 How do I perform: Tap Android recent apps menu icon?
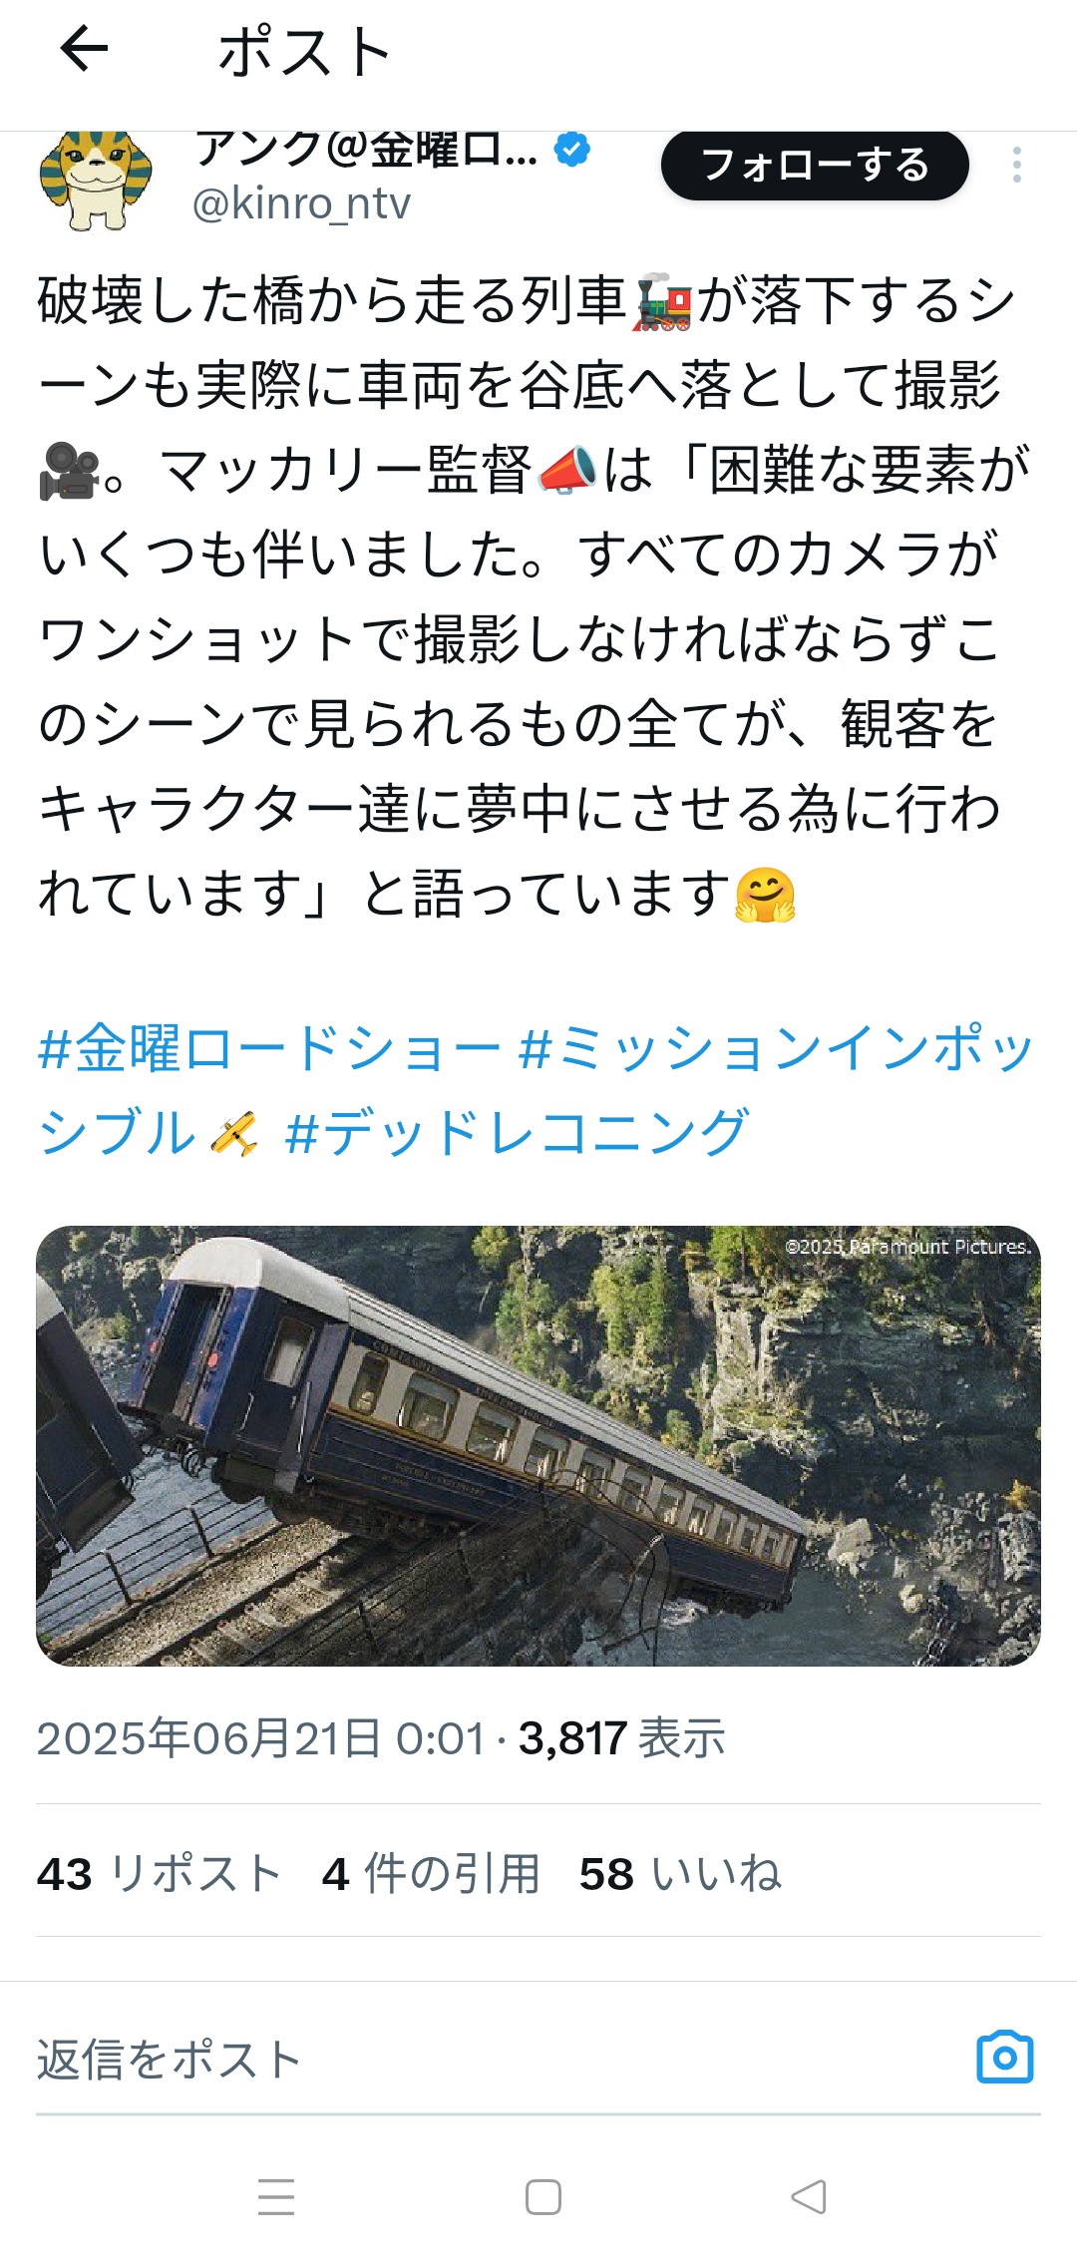tap(276, 2197)
